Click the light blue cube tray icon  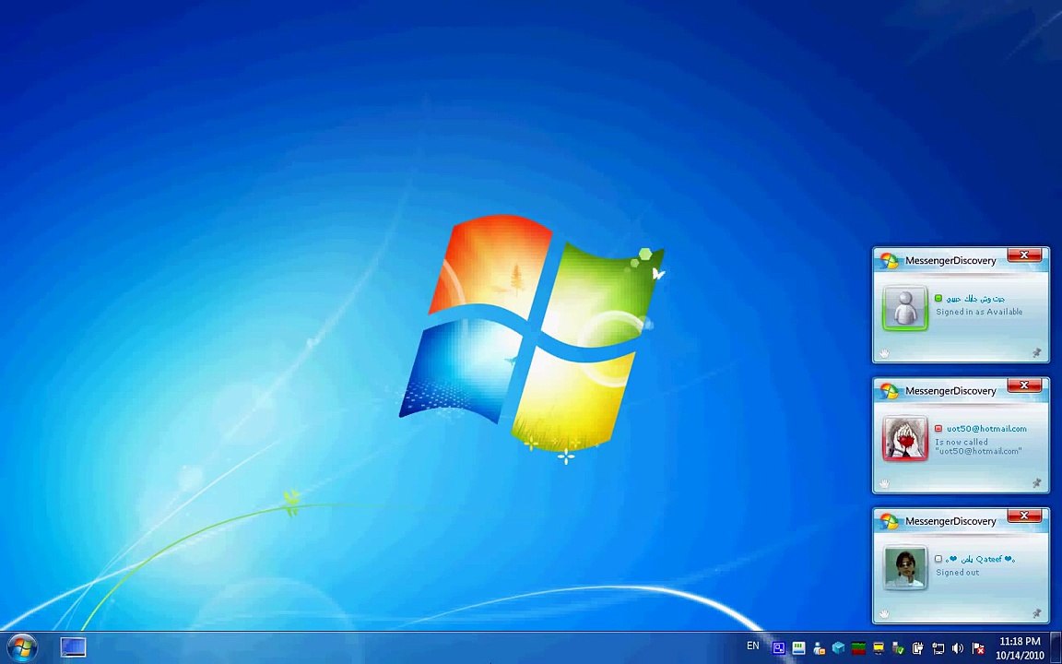839,648
